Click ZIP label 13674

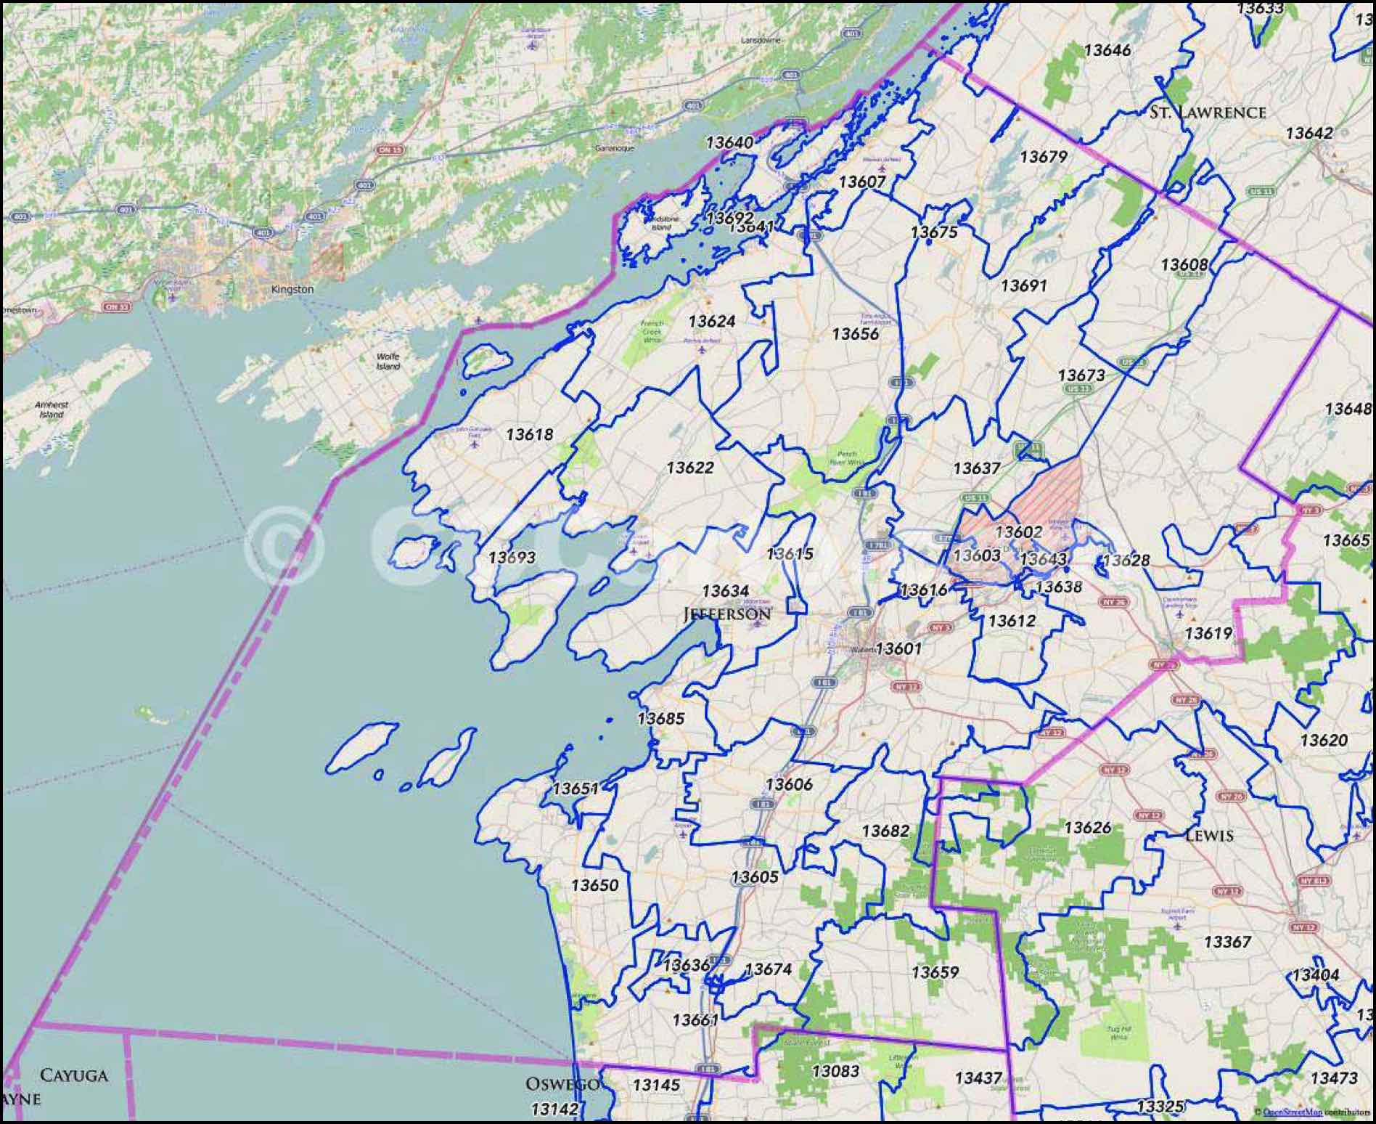coord(768,969)
